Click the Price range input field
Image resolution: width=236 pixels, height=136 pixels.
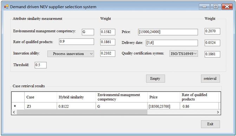[x=168, y=32]
